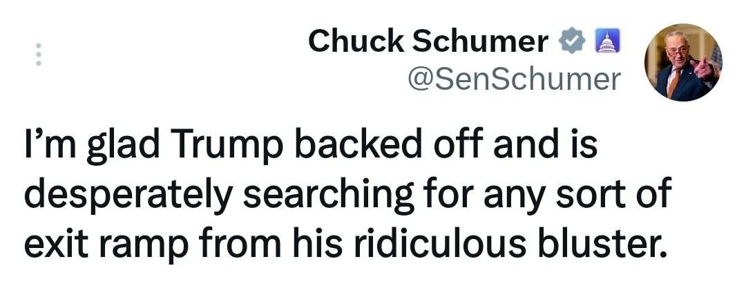Click the Chuck Schumer display name

point(428,42)
